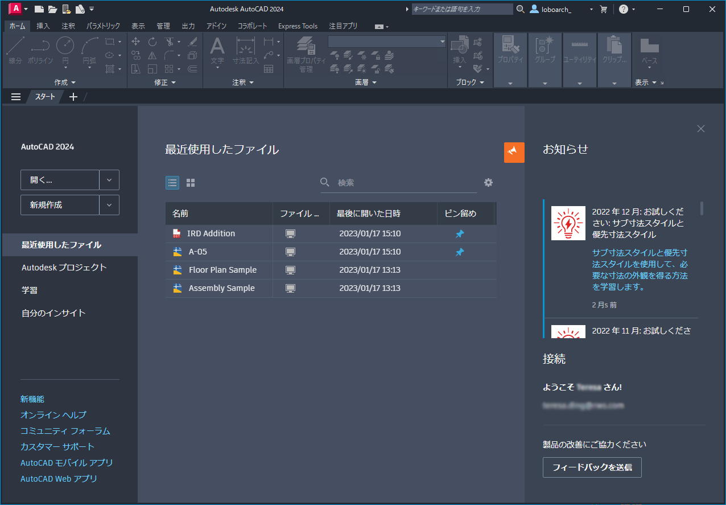This screenshot has height=505, width=726.
Task: Open the コミュニティ フォーラム link
Action: (65, 431)
